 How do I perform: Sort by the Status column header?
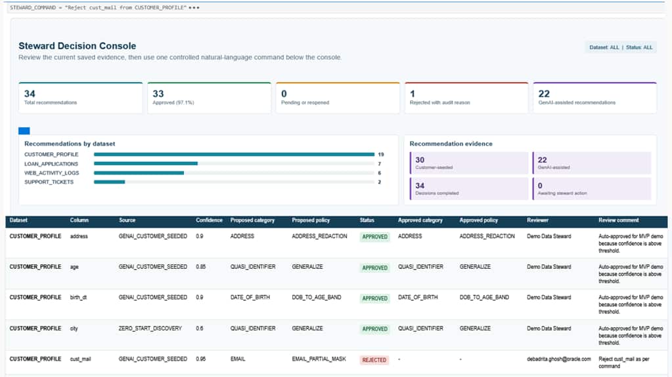pyautogui.click(x=367, y=220)
